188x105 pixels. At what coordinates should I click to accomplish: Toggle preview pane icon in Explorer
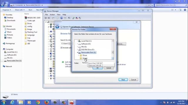[180, 10]
